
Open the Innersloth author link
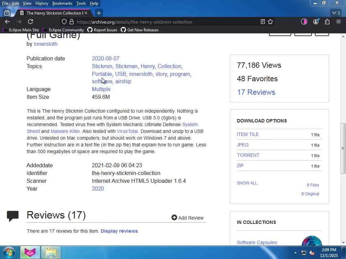click(46, 44)
